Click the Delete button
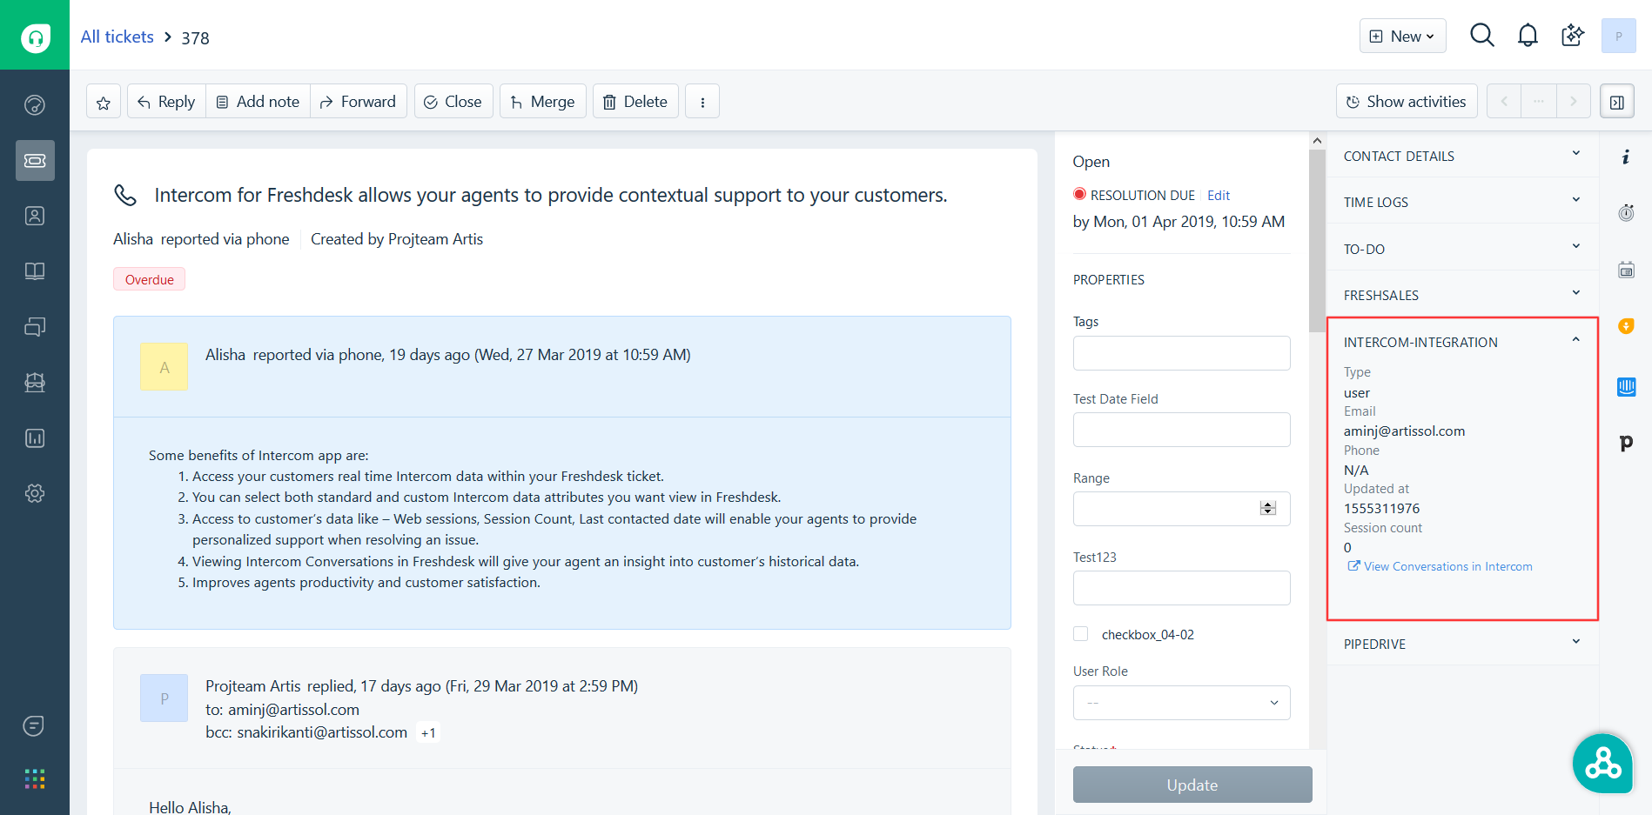Image resolution: width=1652 pixels, height=815 pixels. pyautogui.click(x=635, y=102)
